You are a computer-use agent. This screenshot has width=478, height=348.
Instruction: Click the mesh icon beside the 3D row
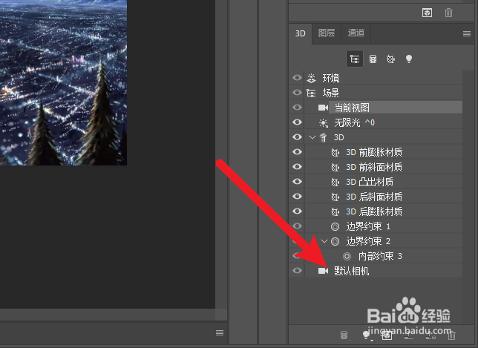coord(323,137)
